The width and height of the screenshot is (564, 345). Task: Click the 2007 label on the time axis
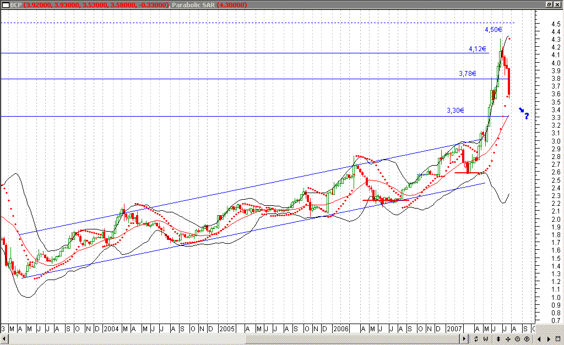tap(455, 328)
